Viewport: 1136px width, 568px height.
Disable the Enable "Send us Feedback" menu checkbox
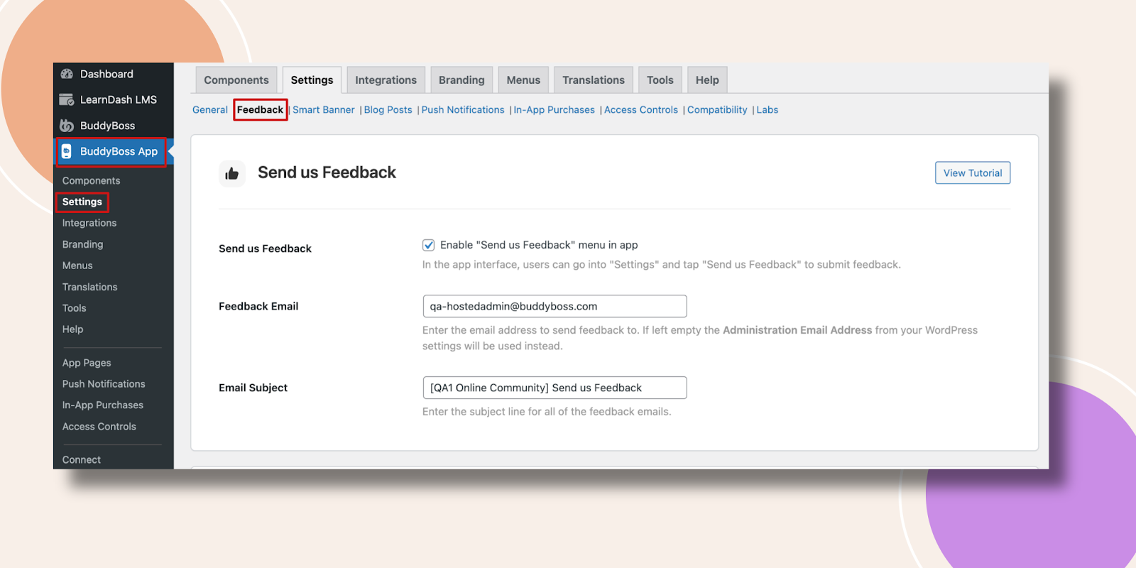pyautogui.click(x=429, y=245)
